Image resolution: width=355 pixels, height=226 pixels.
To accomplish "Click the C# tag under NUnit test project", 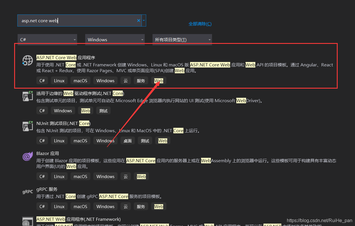I will tap(42, 141).
